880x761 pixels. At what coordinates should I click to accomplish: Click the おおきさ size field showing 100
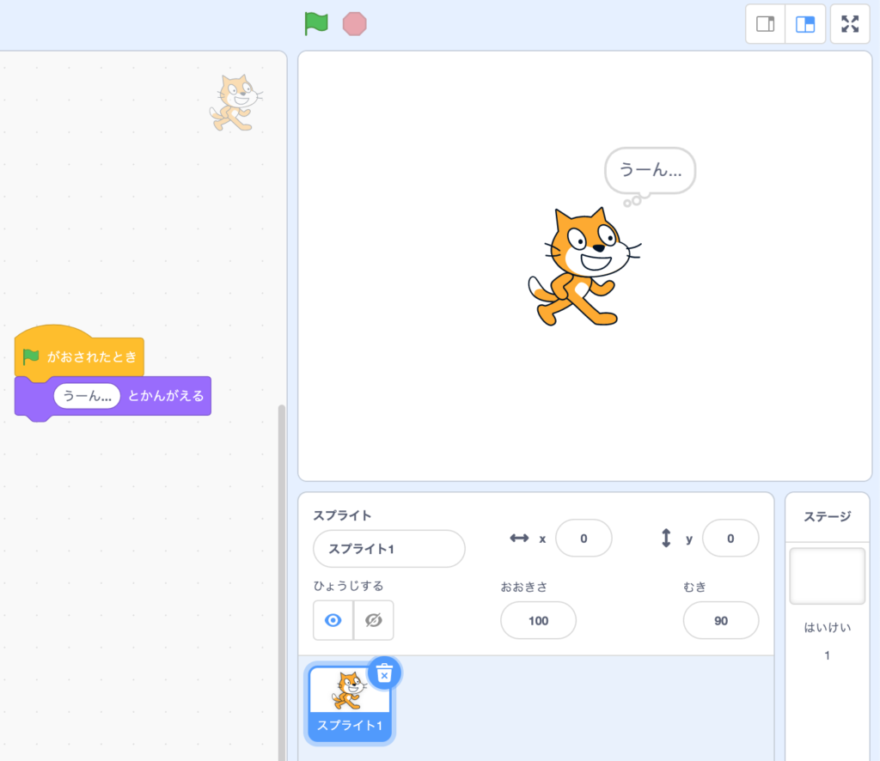coord(538,620)
